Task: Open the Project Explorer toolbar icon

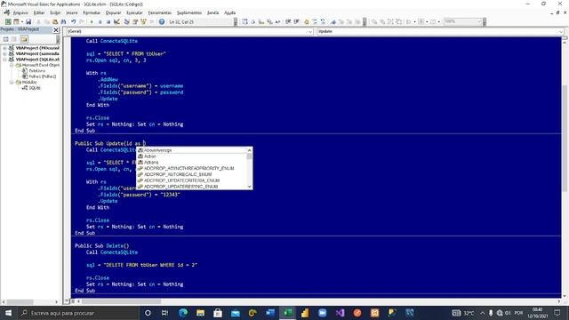Action: tap(126, 21)
